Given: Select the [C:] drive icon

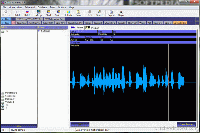Looking at the screenshot, I should (x=3, y=31).
